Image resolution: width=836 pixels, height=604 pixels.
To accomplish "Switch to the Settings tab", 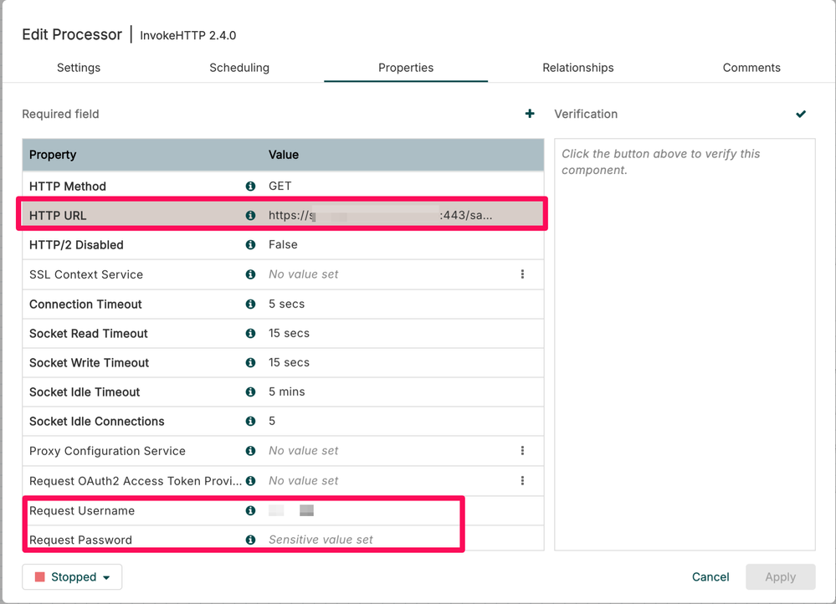I will [x=79, y=68].
